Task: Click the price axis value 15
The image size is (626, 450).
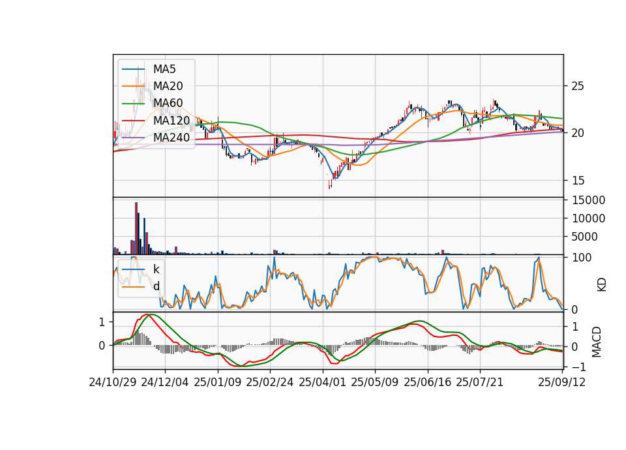Action: click(578, 181)
